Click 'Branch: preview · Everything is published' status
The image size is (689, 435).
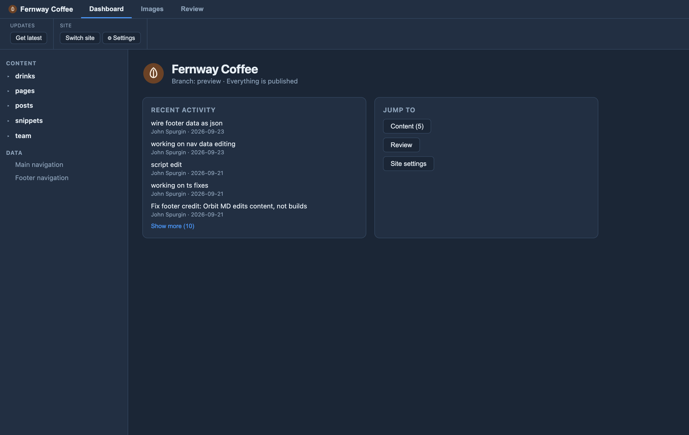click(x=235, y=81)
